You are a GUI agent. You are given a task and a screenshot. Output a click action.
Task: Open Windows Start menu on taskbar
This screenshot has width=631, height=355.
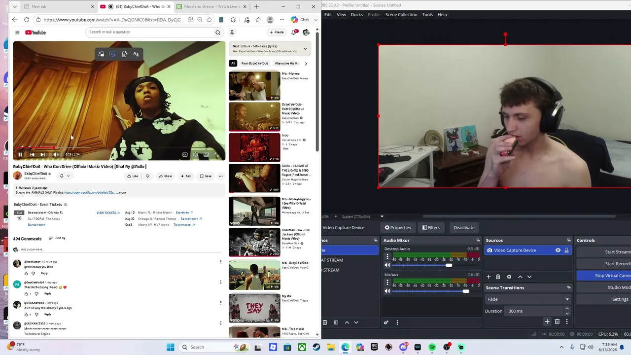click(171, 347)
